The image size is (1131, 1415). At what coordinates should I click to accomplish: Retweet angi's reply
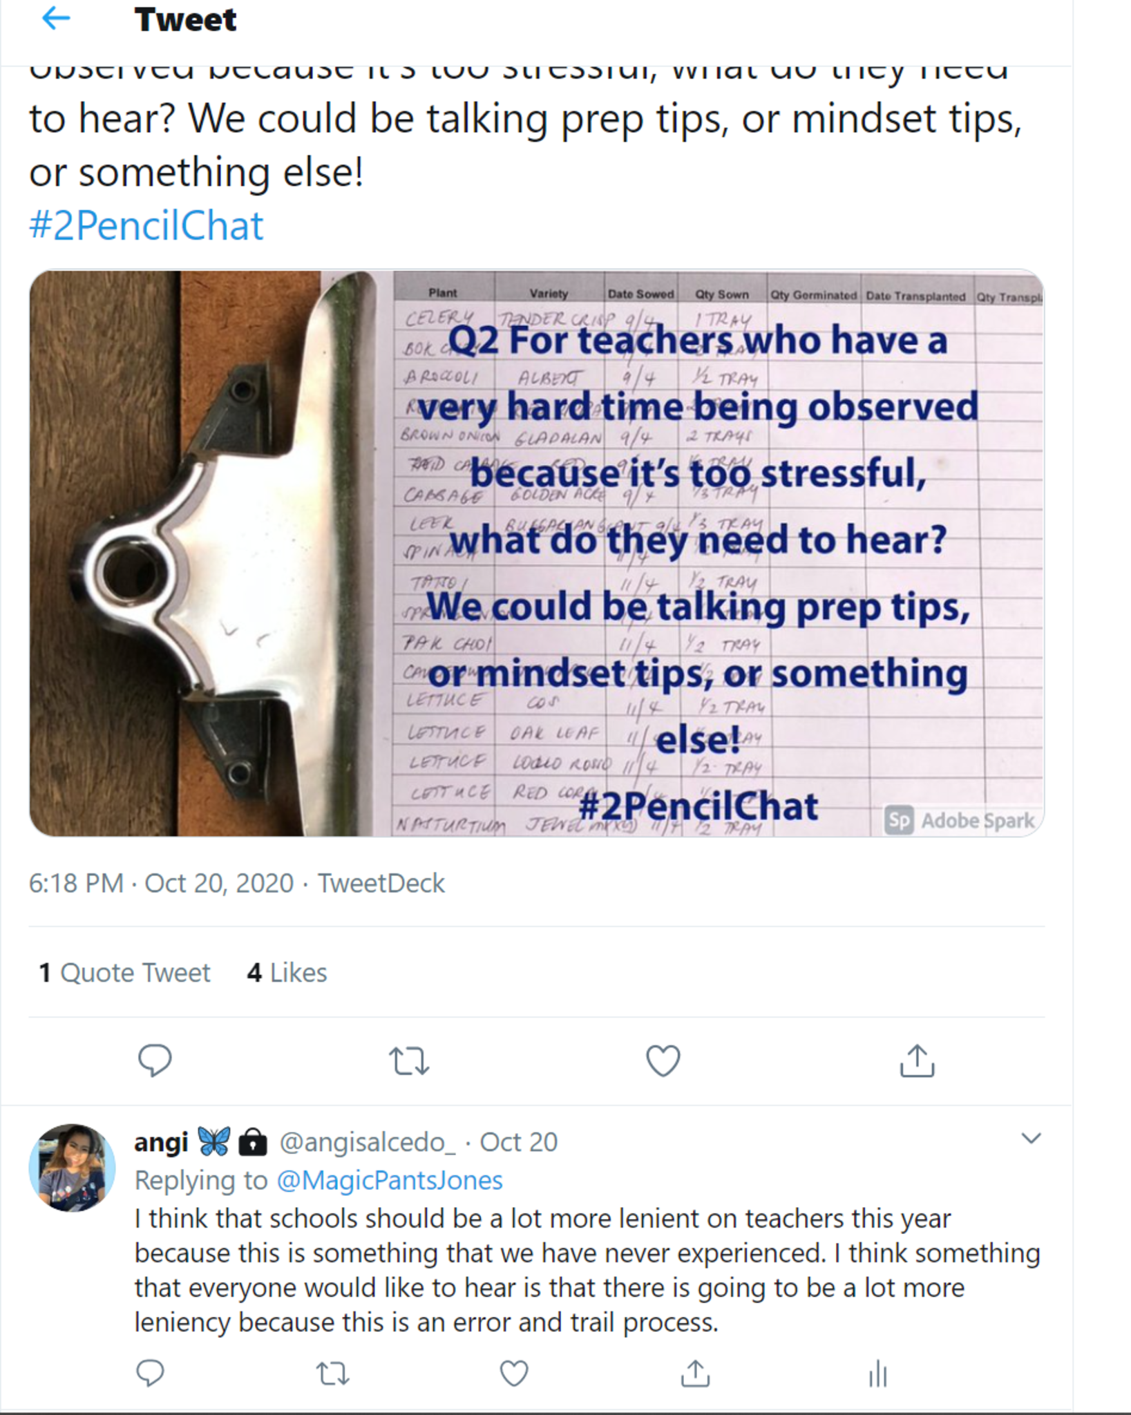pos(332,1373)
